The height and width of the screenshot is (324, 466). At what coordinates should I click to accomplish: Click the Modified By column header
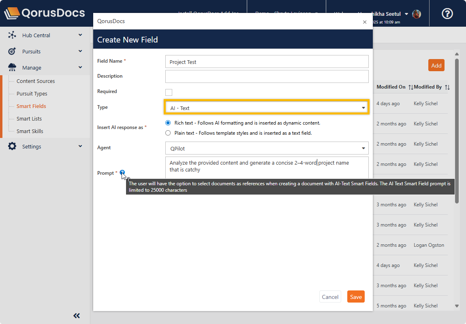tap(428, 87)
